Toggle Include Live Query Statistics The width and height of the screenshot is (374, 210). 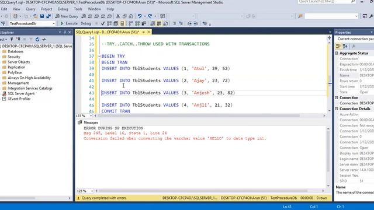click(137, 23)
